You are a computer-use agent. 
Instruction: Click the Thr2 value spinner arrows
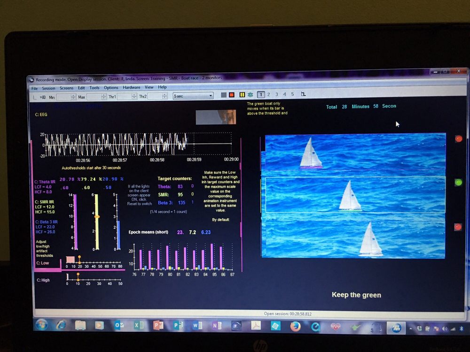164,96
